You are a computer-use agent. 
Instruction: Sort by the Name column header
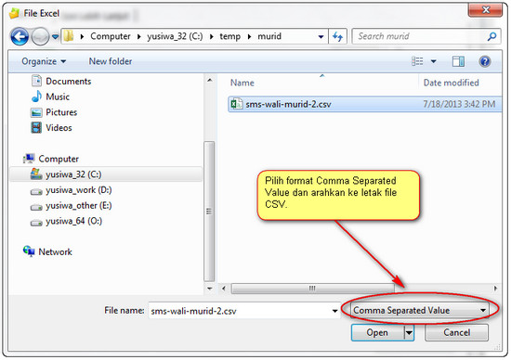[x=242, y=83]
